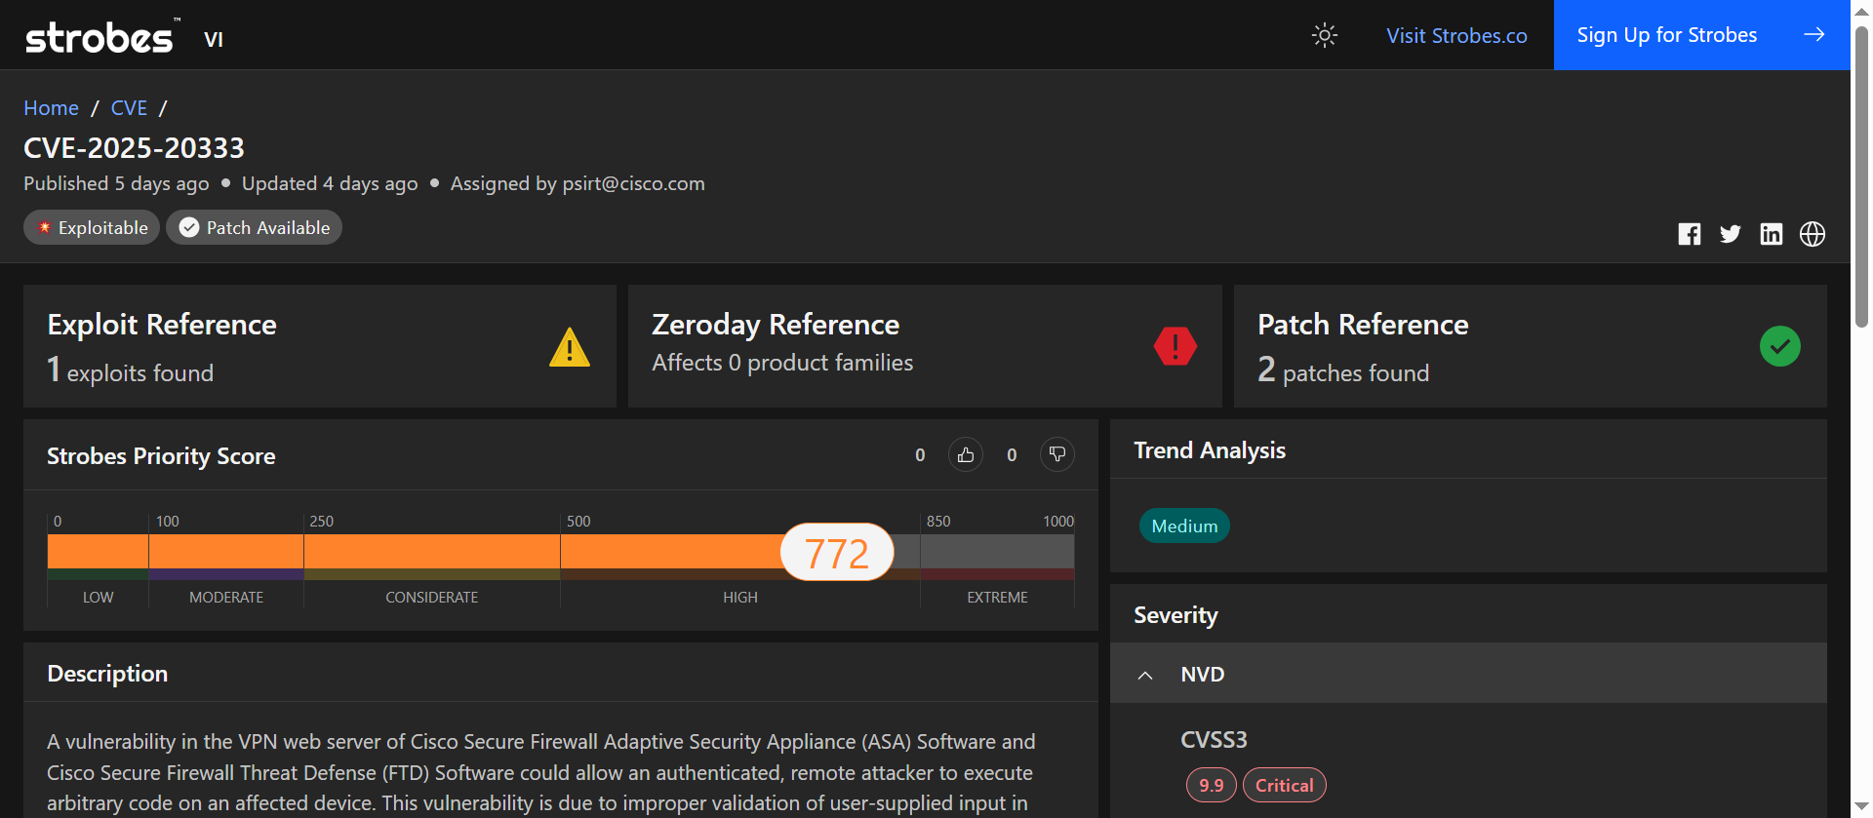Select the Exploitable tag chip

(x=92, y=227)
